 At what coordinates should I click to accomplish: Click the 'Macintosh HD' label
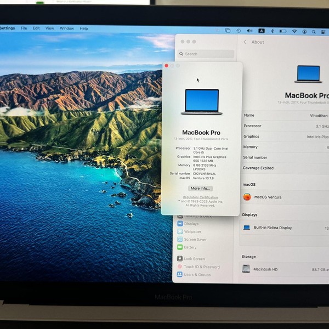point(265,269)
